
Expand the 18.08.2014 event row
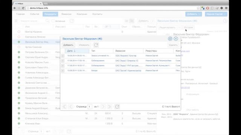(63, 56)
